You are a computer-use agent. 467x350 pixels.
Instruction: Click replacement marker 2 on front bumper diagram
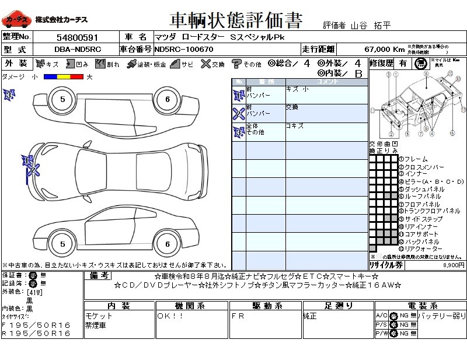(x=33, y=170)
